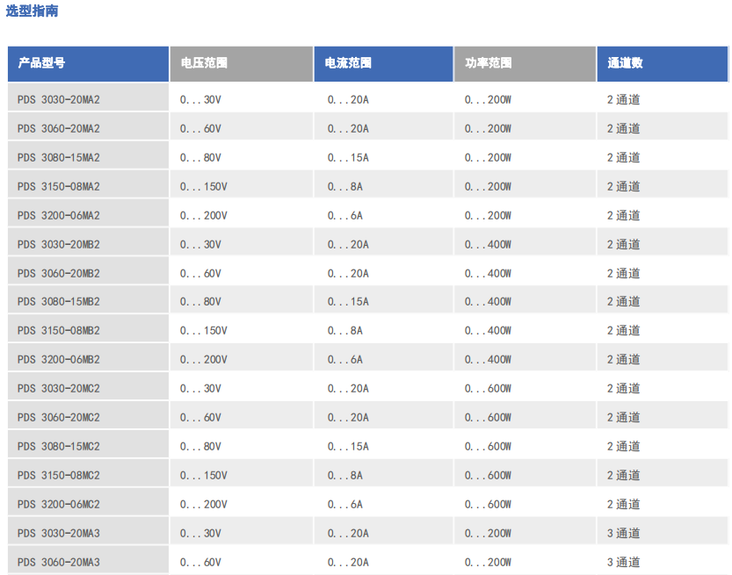Click 3 通道 in PDS 3030-20MA3 row

[x=624, y=533]
